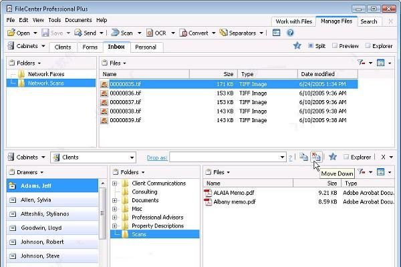The height and width of the screenshot is (267, 401).
Task: Click the Separators icon in toolbar
Action: pos(223,33)
